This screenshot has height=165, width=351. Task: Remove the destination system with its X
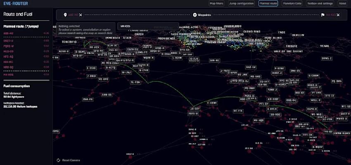[x=338, y=15]
